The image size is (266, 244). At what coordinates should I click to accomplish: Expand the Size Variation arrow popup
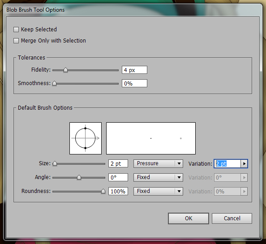[245, 163]
